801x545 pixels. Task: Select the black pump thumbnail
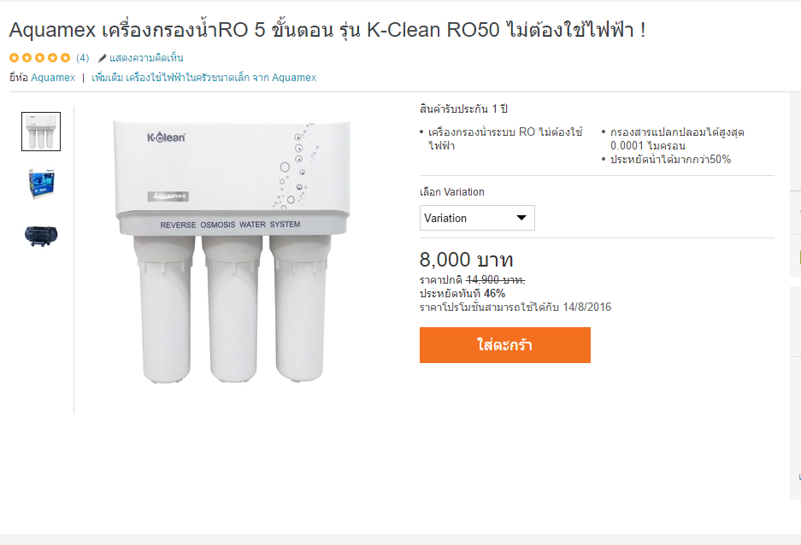pyautogui.click(x=41, y=236)
